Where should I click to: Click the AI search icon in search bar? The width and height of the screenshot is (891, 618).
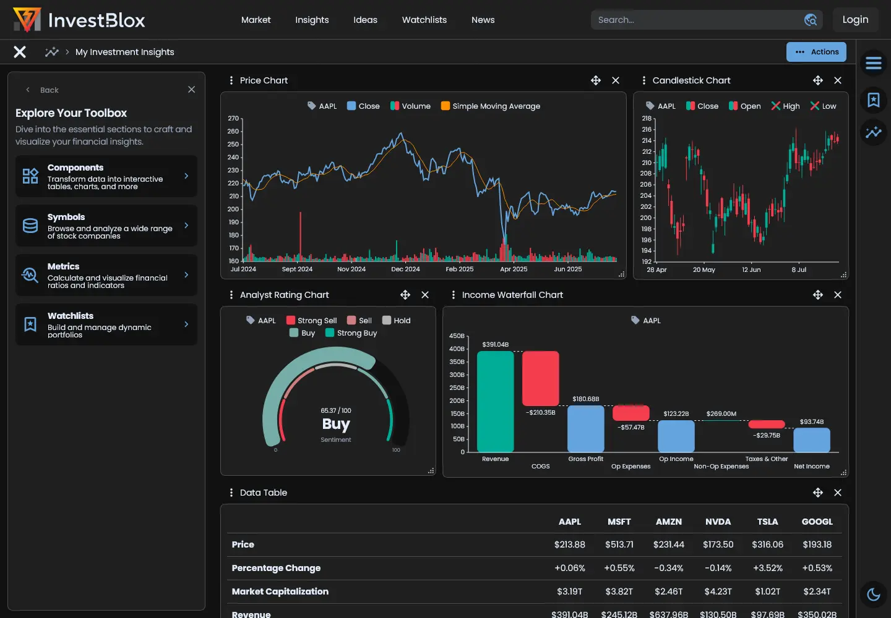pyautogui.click(x=811, y=20)
